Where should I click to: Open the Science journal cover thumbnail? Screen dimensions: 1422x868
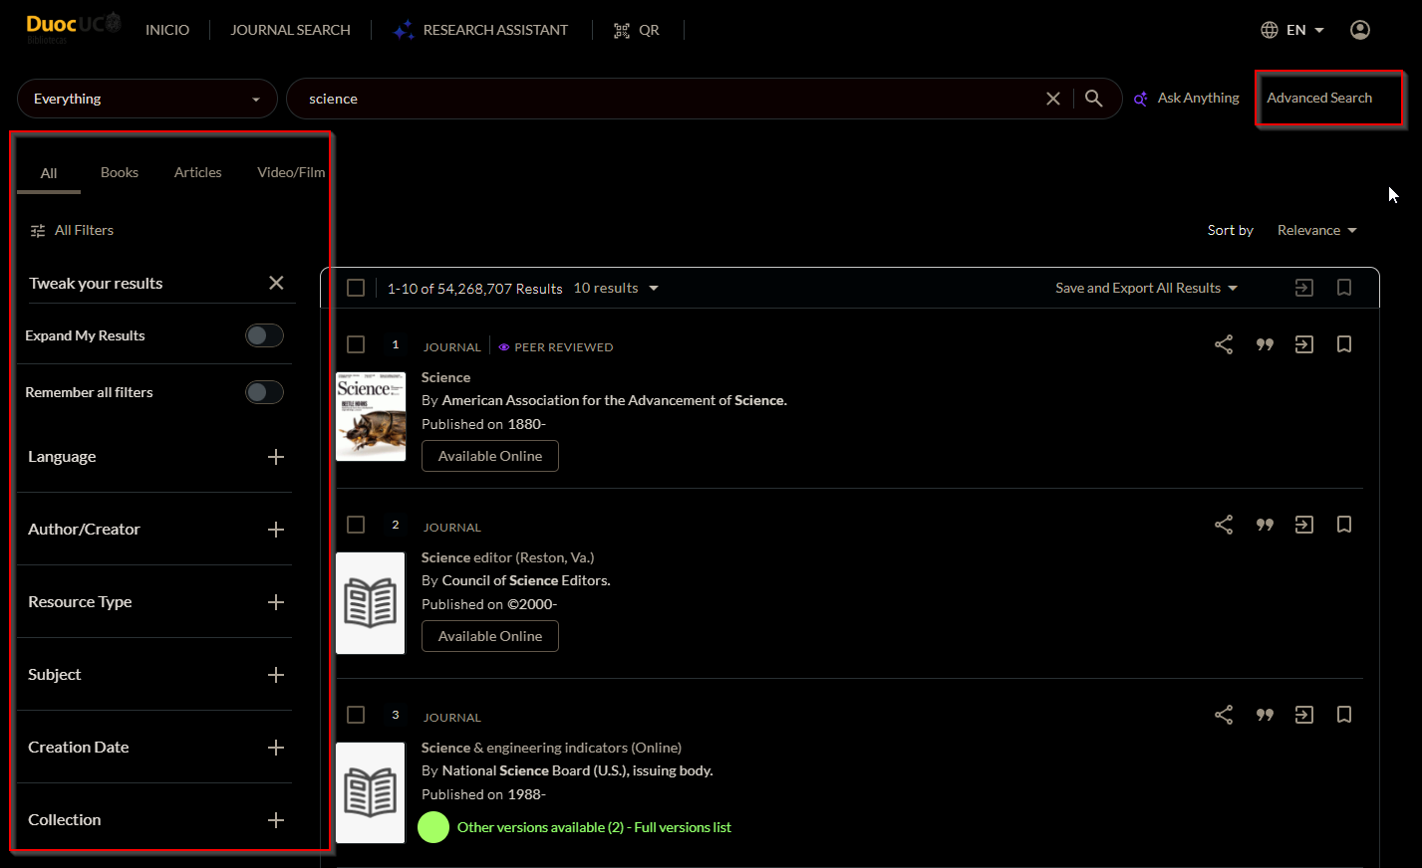(371, 416)
